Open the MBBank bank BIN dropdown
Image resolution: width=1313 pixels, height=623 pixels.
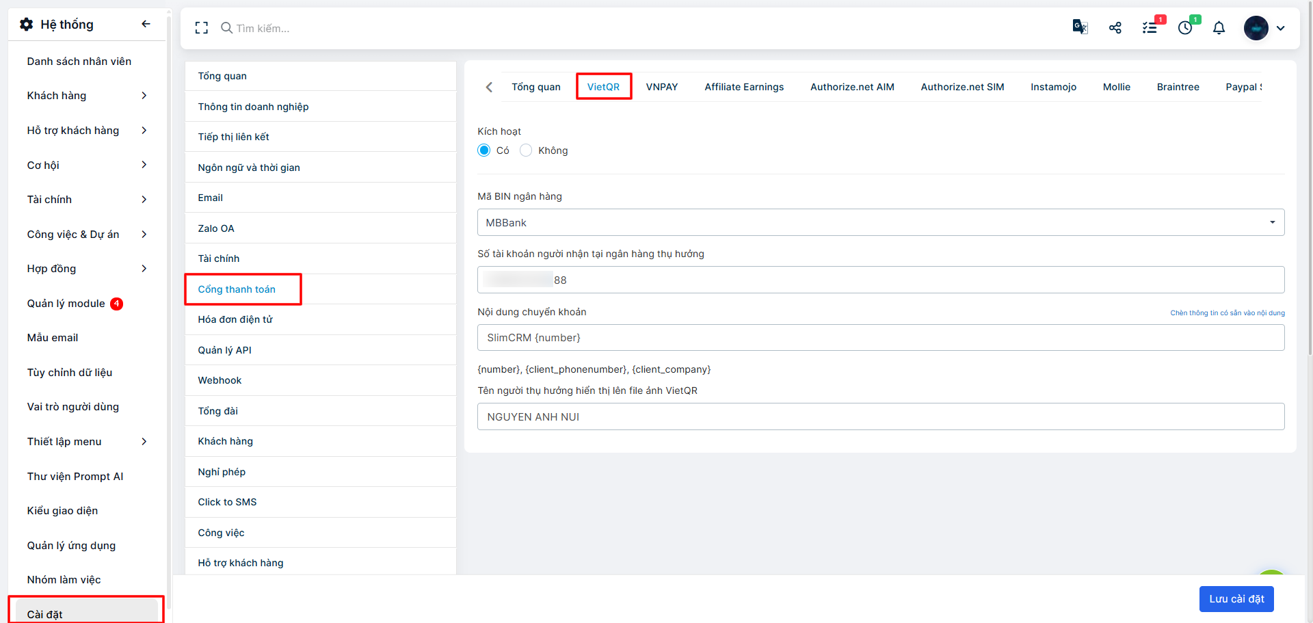880,223
